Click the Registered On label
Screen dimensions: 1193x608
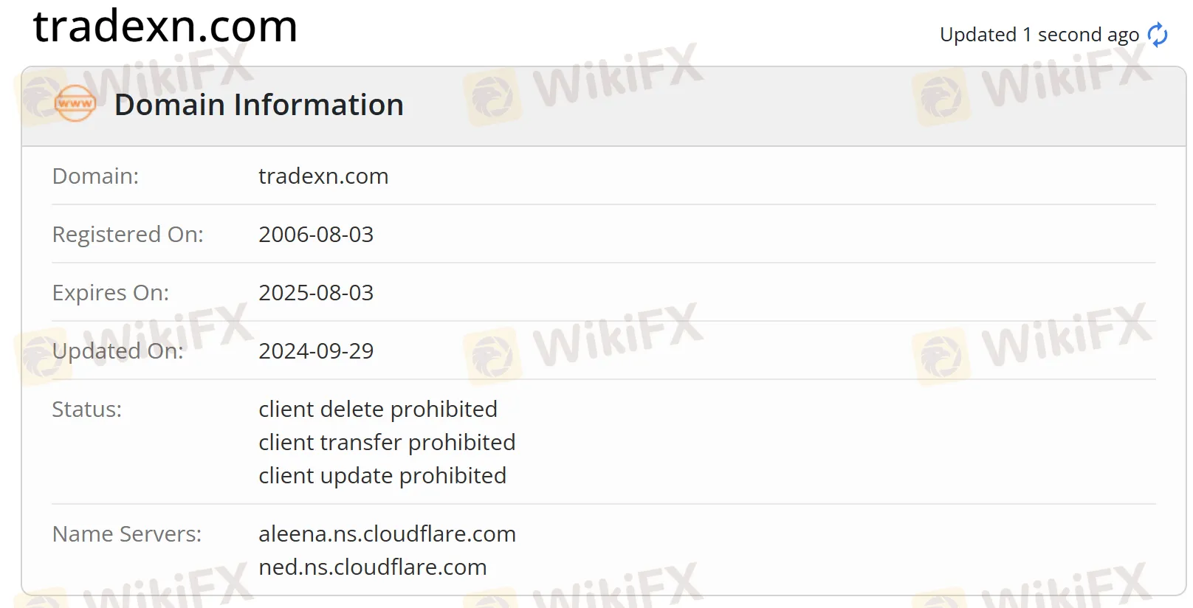click(x=128, y=235)
